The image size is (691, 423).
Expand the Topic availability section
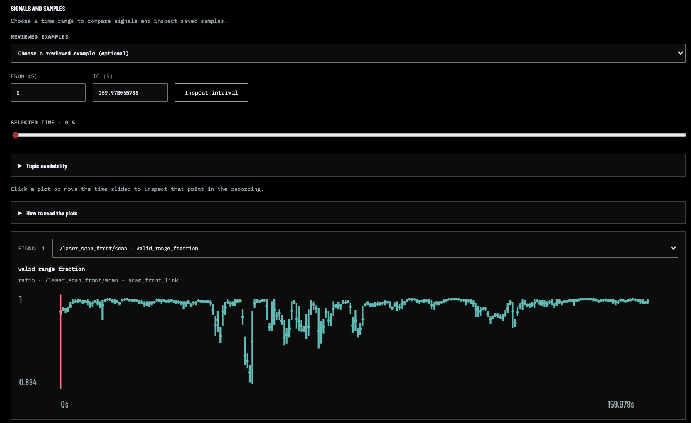pos(348,165)
